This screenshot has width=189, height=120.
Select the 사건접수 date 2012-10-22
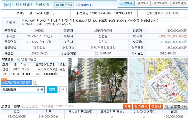click(x=39, y=53)
